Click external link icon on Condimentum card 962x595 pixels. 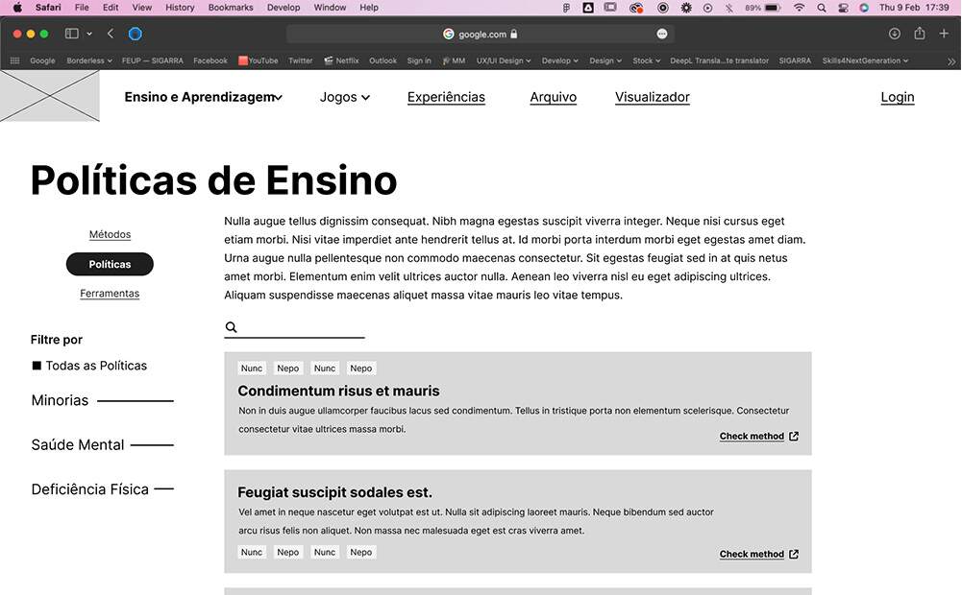coord(794,437)
